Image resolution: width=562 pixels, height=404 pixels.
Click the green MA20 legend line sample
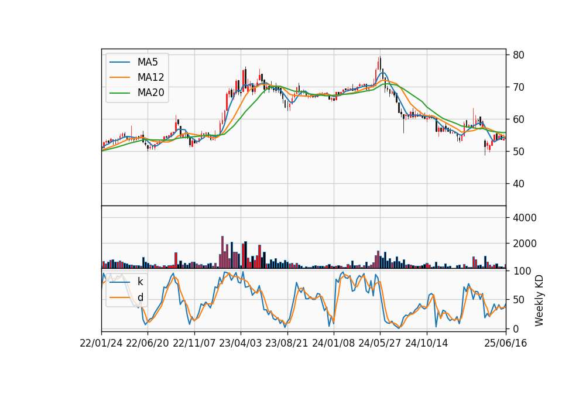pos(119,93)
